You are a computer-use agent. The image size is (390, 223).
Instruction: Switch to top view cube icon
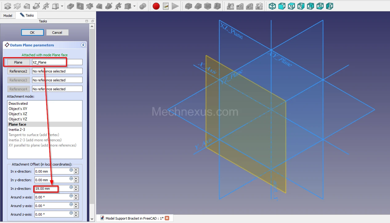tap(291, 6)
